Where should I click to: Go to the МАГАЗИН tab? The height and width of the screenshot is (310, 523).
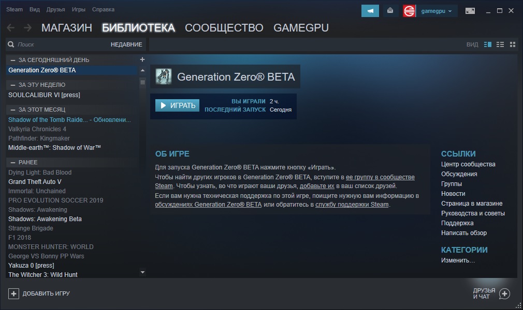click(67, 27)
